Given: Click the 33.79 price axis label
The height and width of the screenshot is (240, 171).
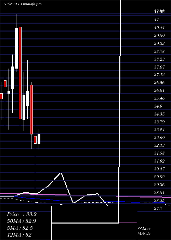Looking at the screenshot, I should (159, 122).
